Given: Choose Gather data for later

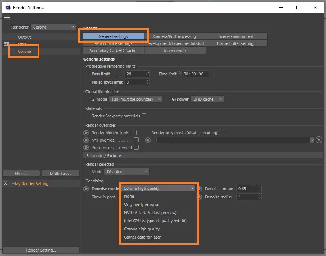Looking at the screenshot, I should point(158,237).
